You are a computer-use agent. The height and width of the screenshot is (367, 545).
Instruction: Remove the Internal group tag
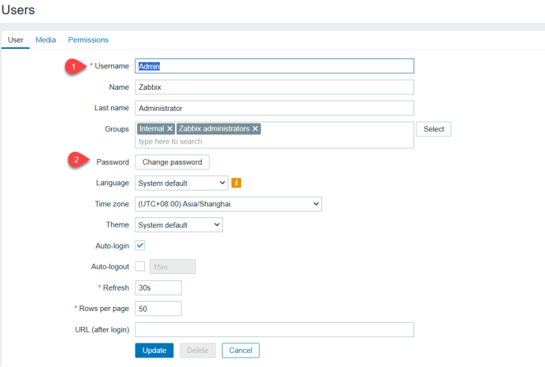pos(169,128)
